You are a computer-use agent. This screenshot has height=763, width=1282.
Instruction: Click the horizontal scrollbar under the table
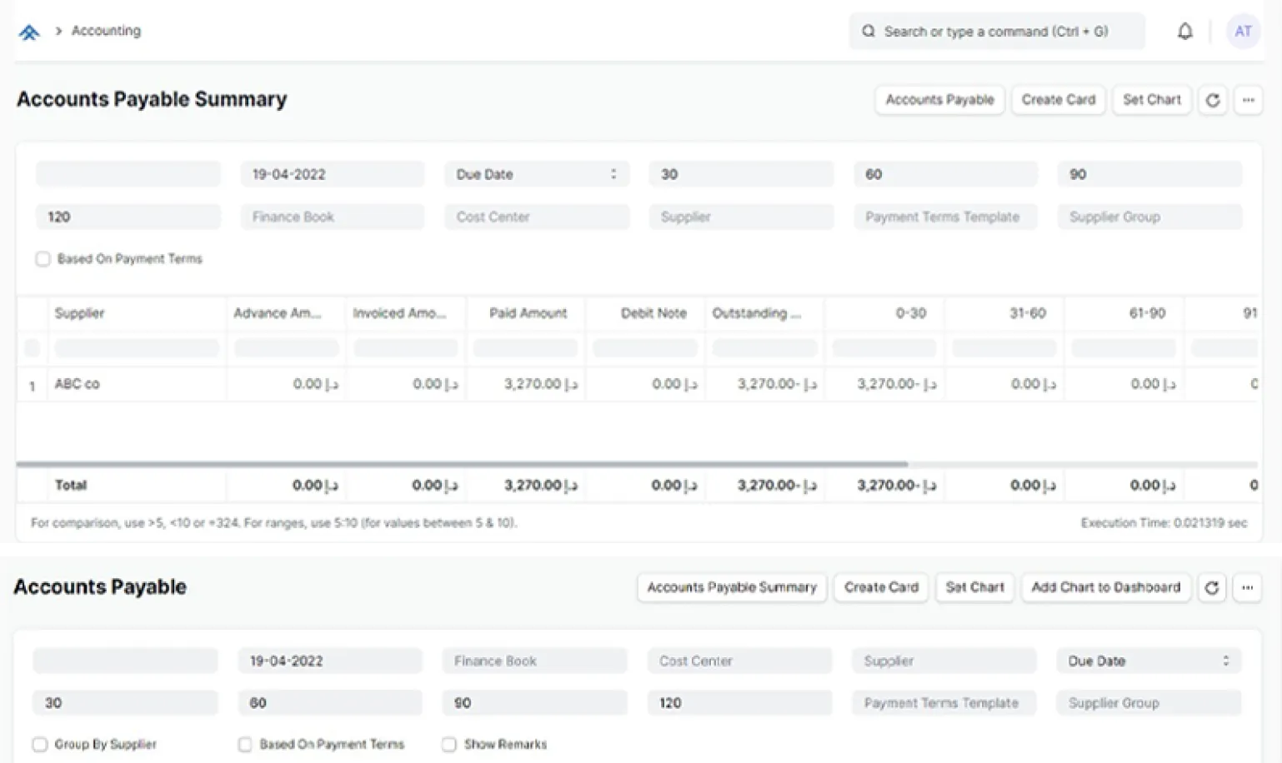pos(462,464)
